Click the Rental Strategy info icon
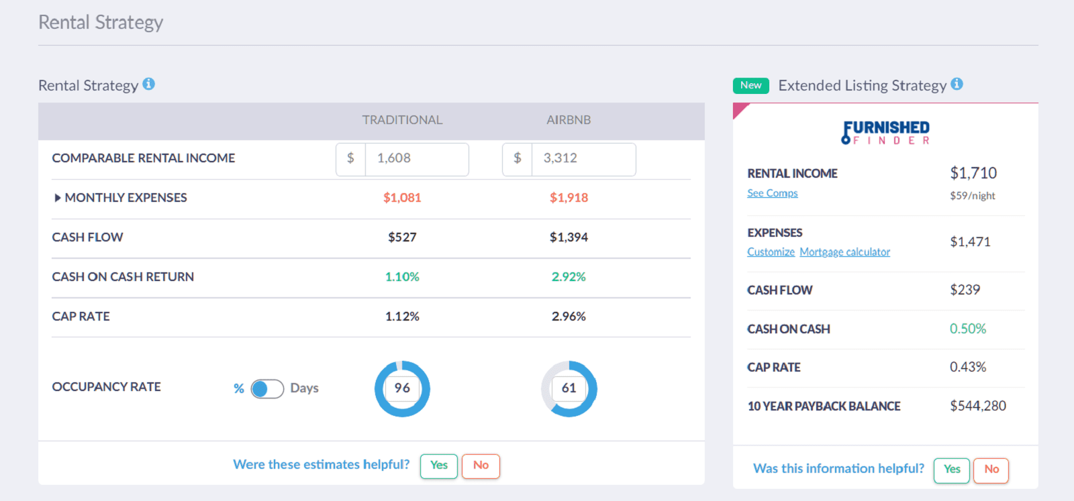 (x=149, y=84)
